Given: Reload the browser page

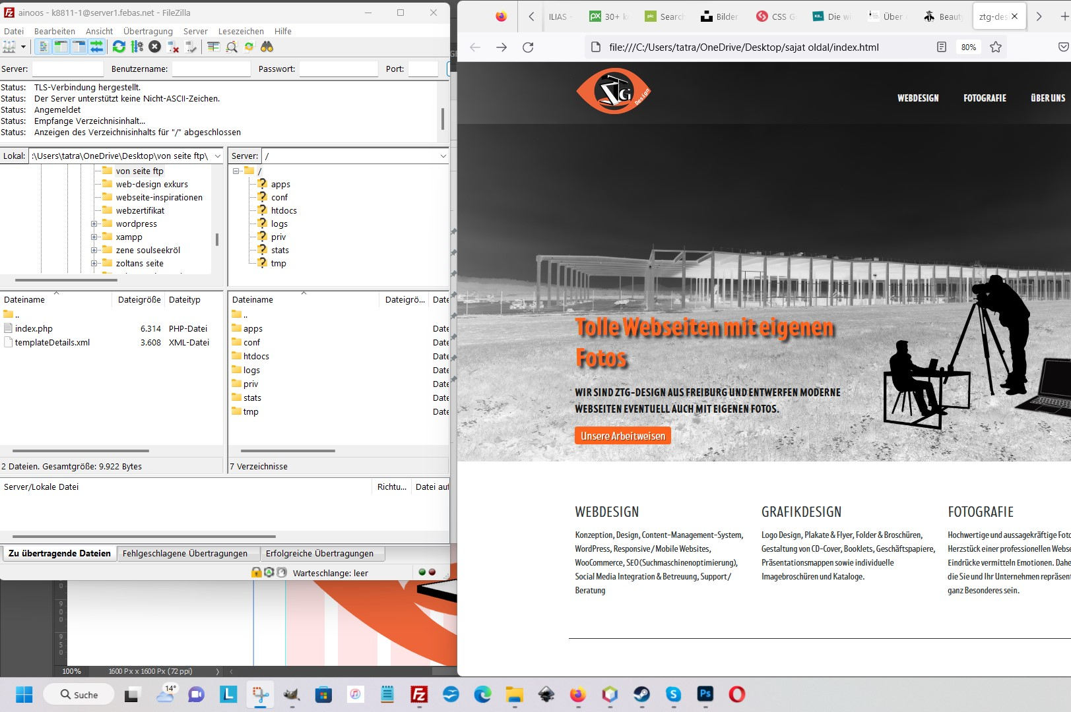Looking at the screenshot, I should click(528, 47).
